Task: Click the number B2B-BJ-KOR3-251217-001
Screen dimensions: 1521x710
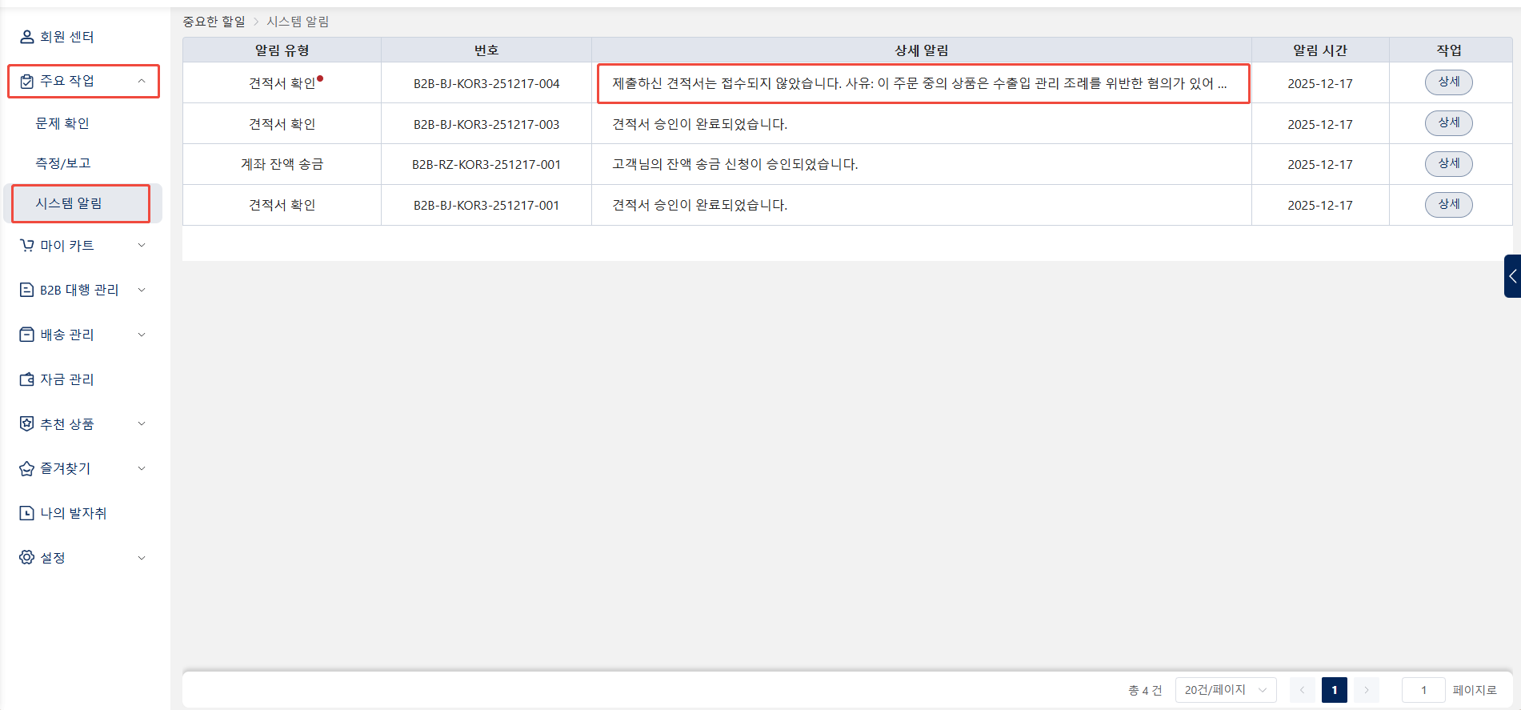Action: point(486,205)
